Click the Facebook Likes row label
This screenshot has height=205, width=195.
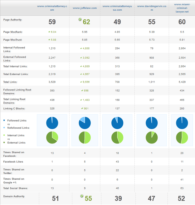click(13, 162)
